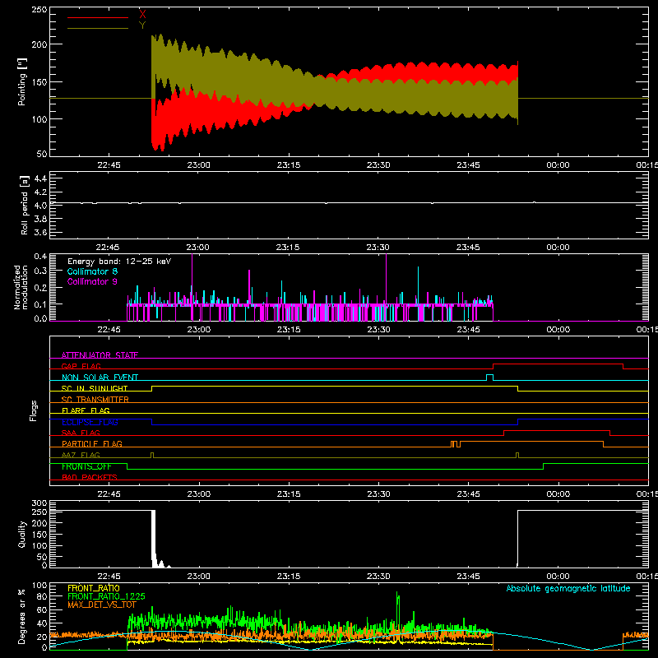Viewport: 658px width, 658px height.
Task: Select the ECLIPSE_FLAG label
Action: [90, 422]
